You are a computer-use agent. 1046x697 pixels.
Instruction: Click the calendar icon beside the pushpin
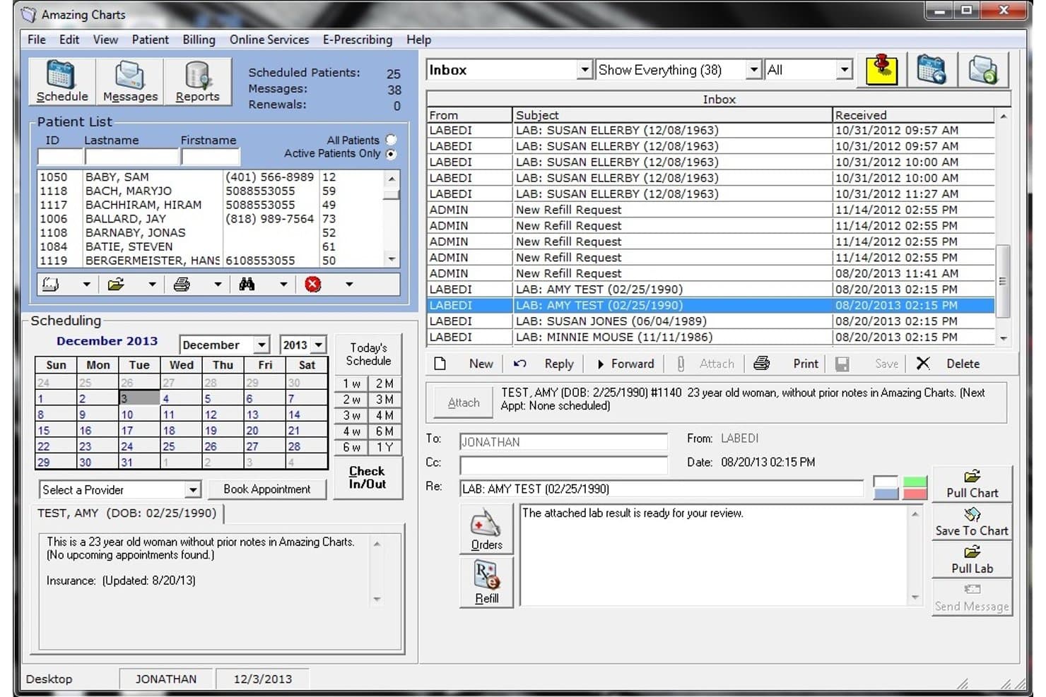click(x=932, y=69)
